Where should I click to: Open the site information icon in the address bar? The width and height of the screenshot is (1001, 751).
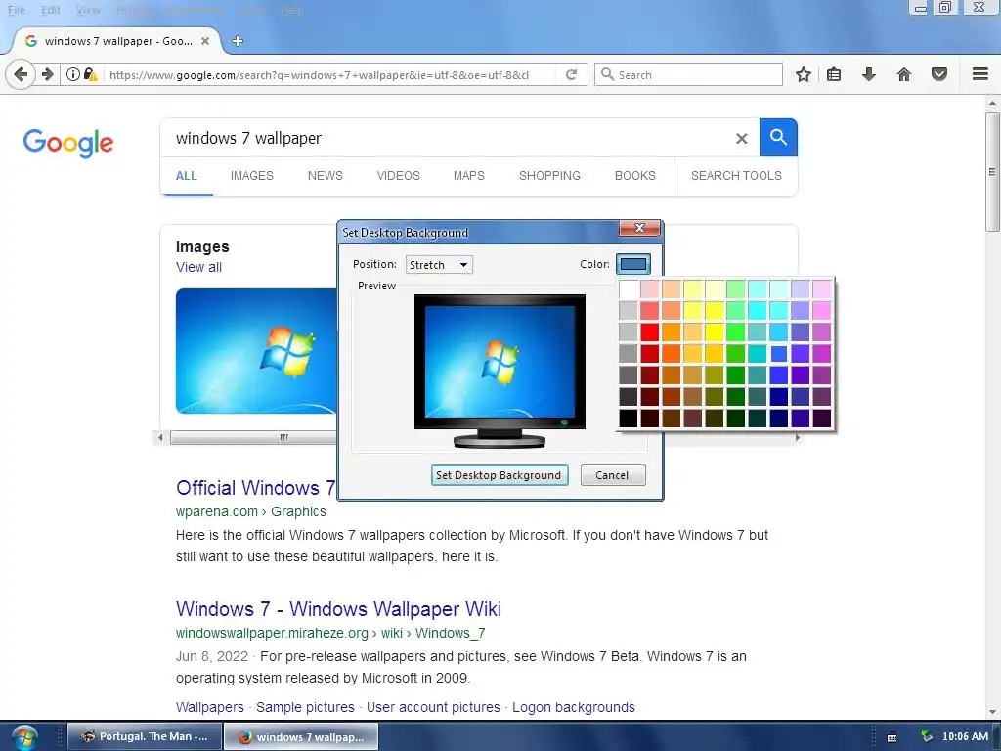[72, 74]
